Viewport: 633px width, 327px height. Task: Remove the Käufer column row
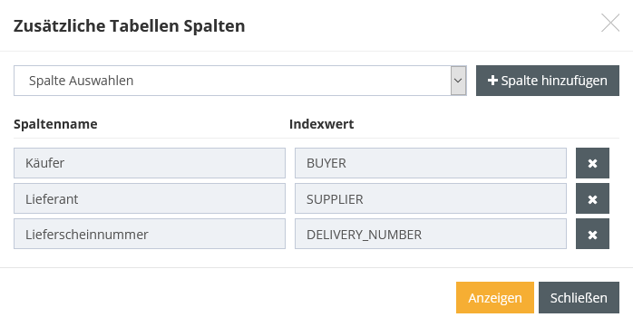pos(592,163)
